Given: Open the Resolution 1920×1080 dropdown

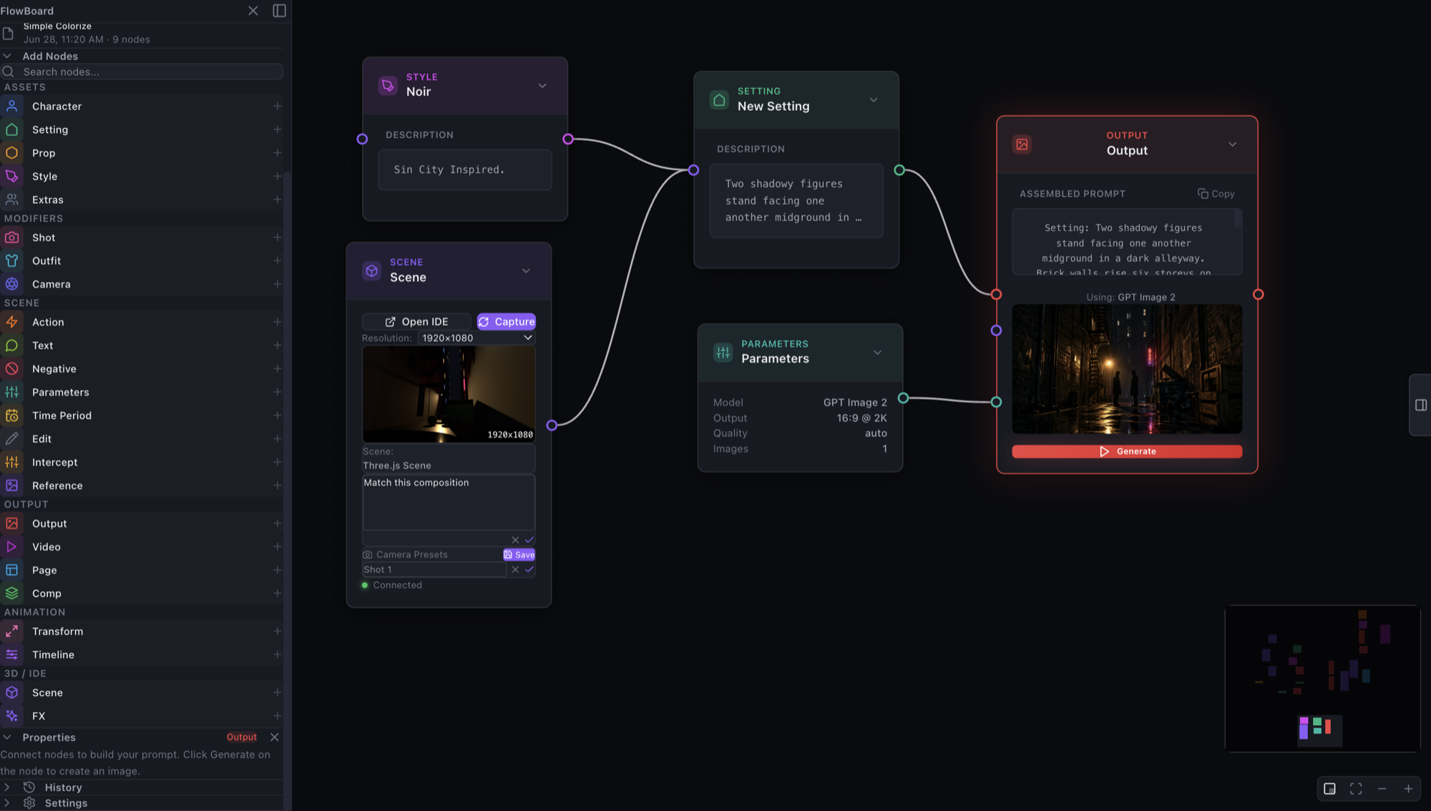Looking at the screenshot, I should (x=477, y=338).
